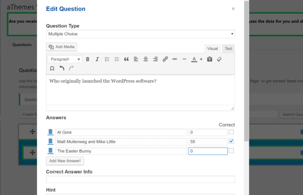Switch to the Text editor tab
The height and width of the screenshot is (195, 303).
point(228,48)
